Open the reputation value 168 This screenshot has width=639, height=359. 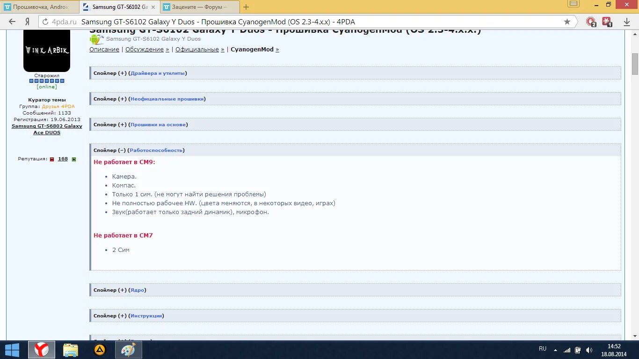(x=63, y=159)
